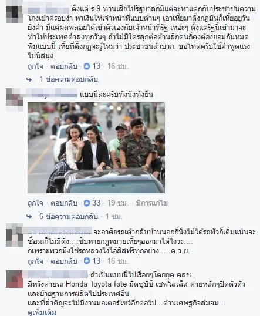Expand 1 ข้อความตอบกลับ replies
This screenshot has height=316, width=260.
click(x=69, y=79)
